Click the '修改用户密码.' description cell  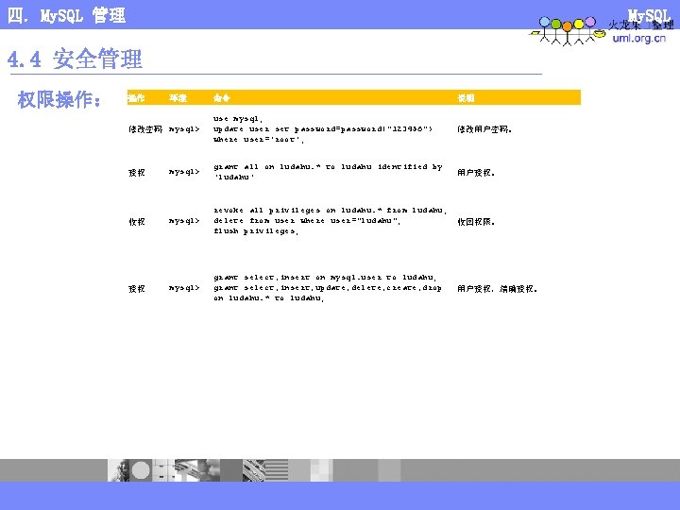pyautogui.click(x=484, y=129)
